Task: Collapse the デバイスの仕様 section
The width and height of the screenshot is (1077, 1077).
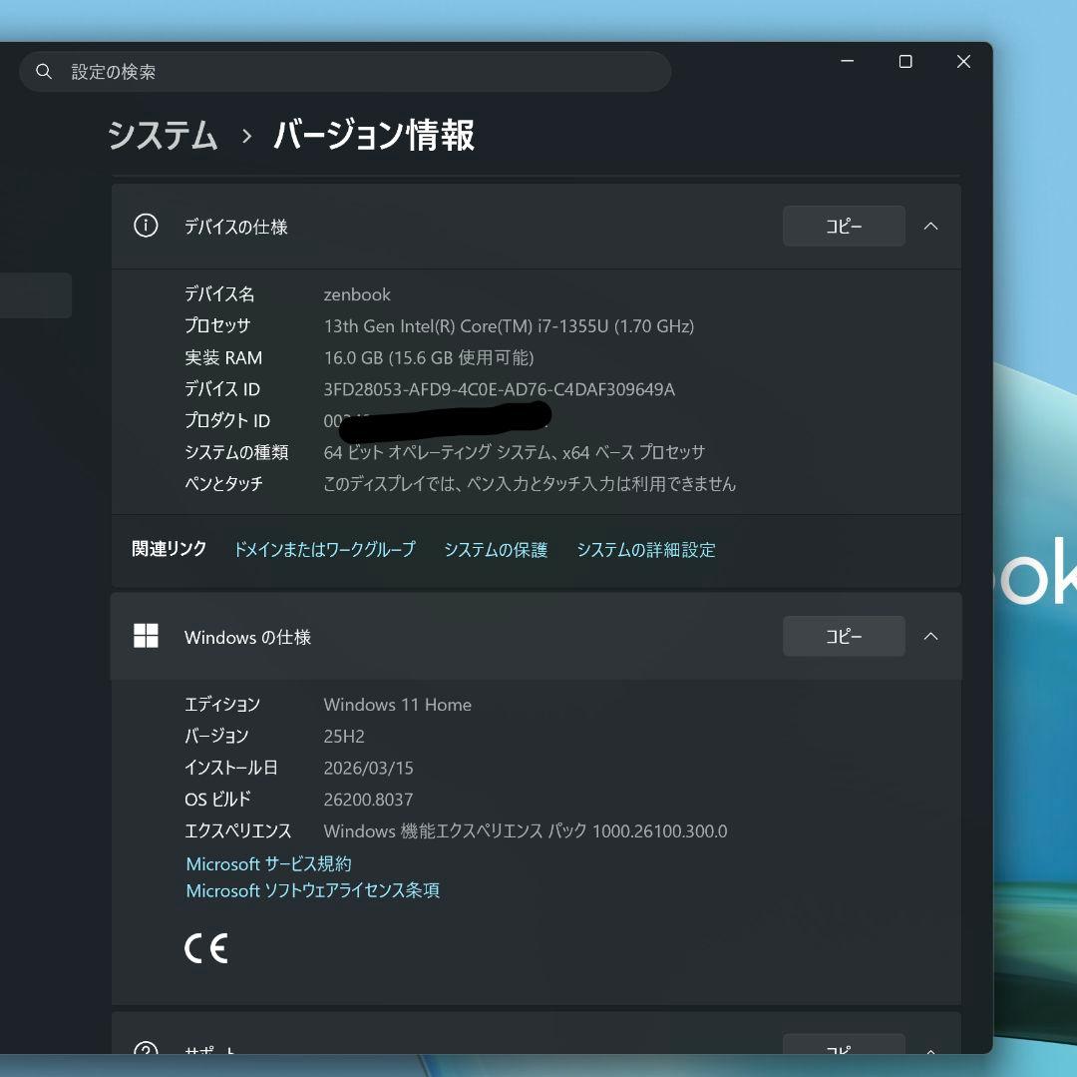Action: coord(929,226)
